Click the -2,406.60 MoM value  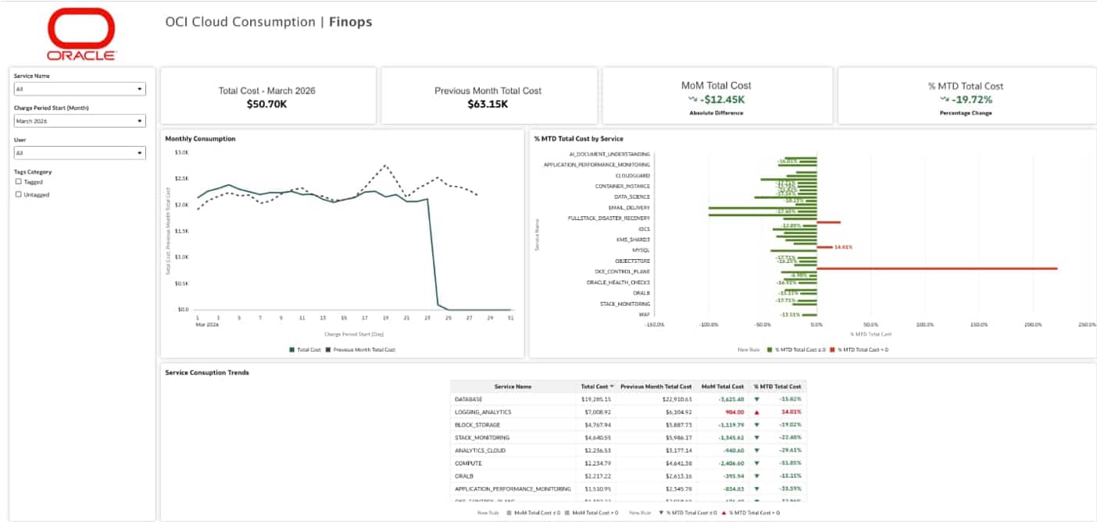pyautogui.click(x=731, y=463)
